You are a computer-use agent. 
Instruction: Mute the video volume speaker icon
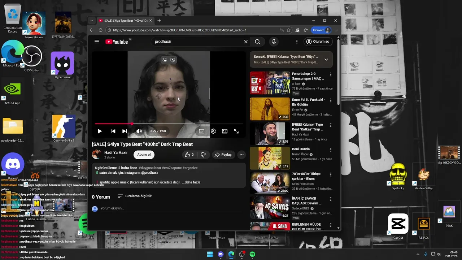coord(139,131)
